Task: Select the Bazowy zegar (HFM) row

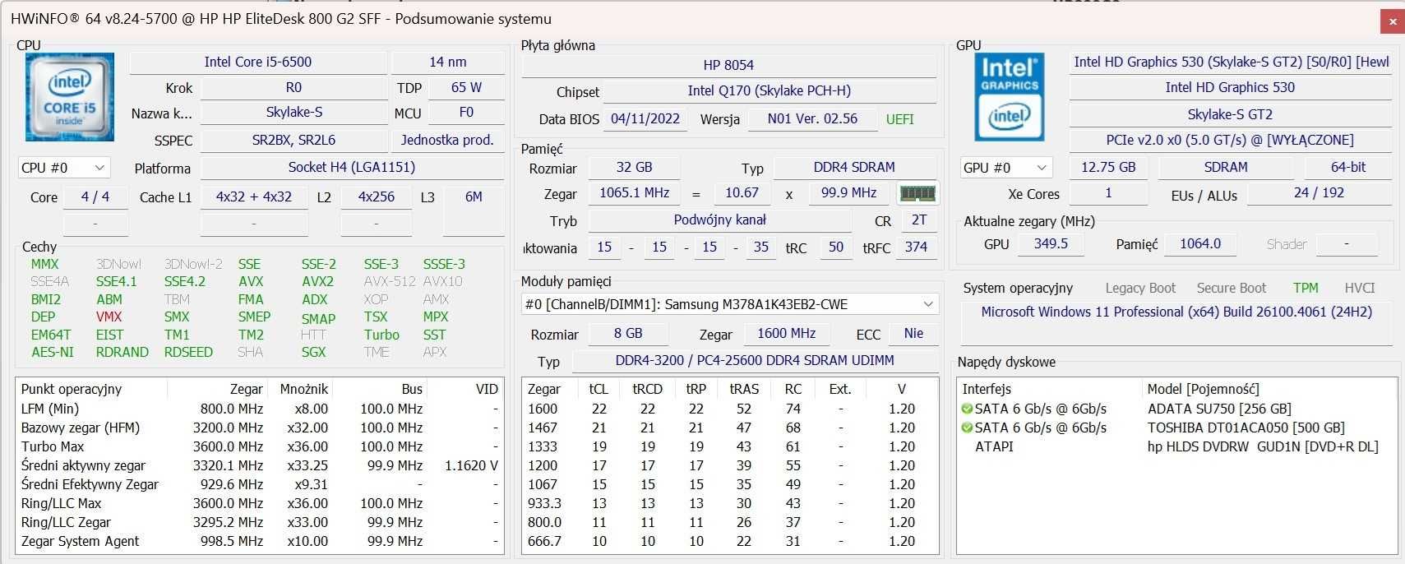Action: pos(260,428)
